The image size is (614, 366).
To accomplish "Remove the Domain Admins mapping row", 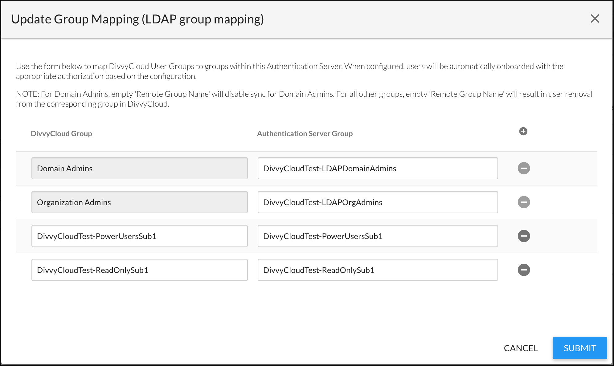I will coord(524,168).
